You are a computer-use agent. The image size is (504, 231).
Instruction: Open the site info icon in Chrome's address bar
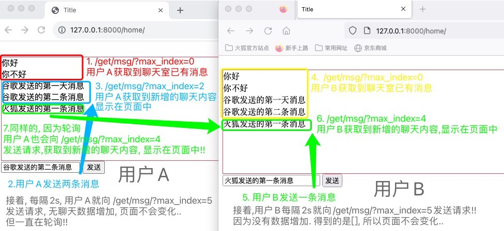(x=62, y=30)
